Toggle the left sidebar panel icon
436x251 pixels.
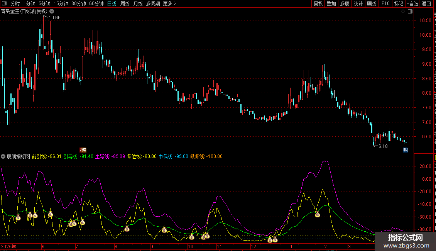click(x=5, y=4)
